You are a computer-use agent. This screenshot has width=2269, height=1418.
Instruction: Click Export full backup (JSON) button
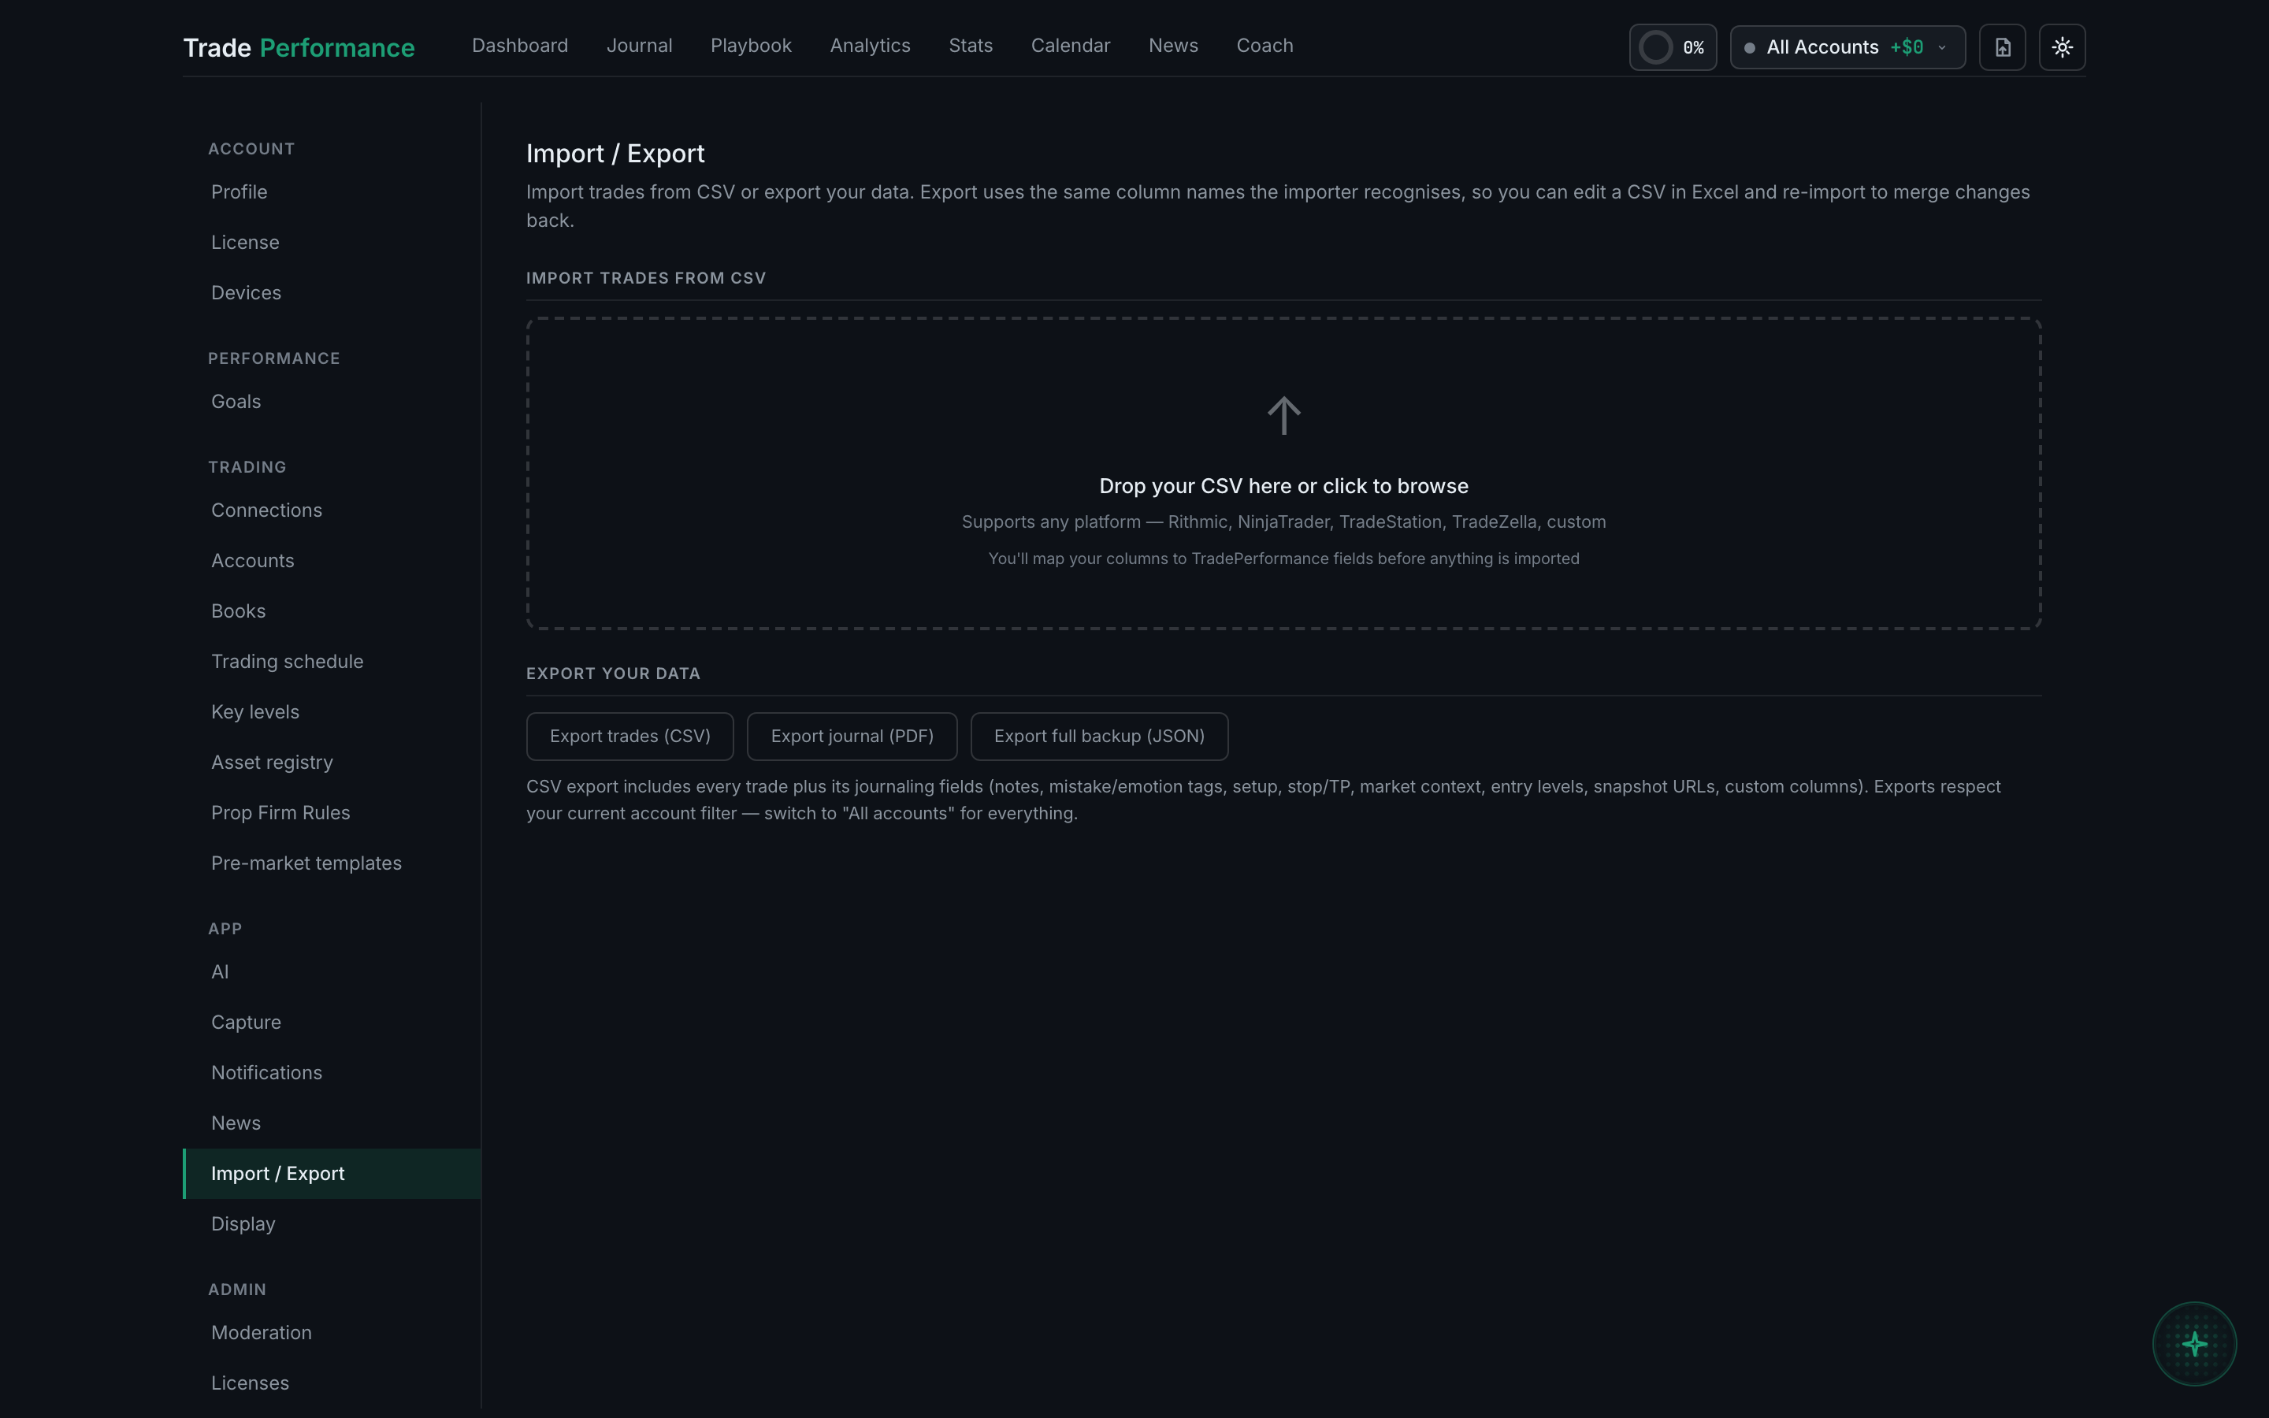point(1099,737)
